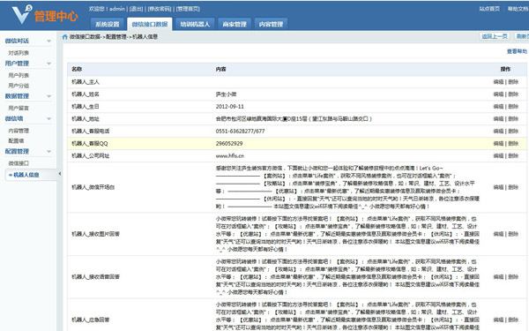Click the 返回上一页 button
The height and width of the screenshot is (331, 529).
(495, 36)
